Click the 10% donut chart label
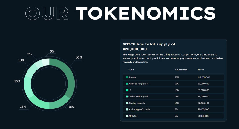 click(x=21, y=60)
